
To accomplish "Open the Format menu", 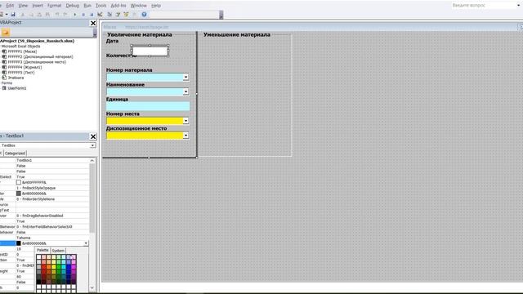I will click(55, 6).
